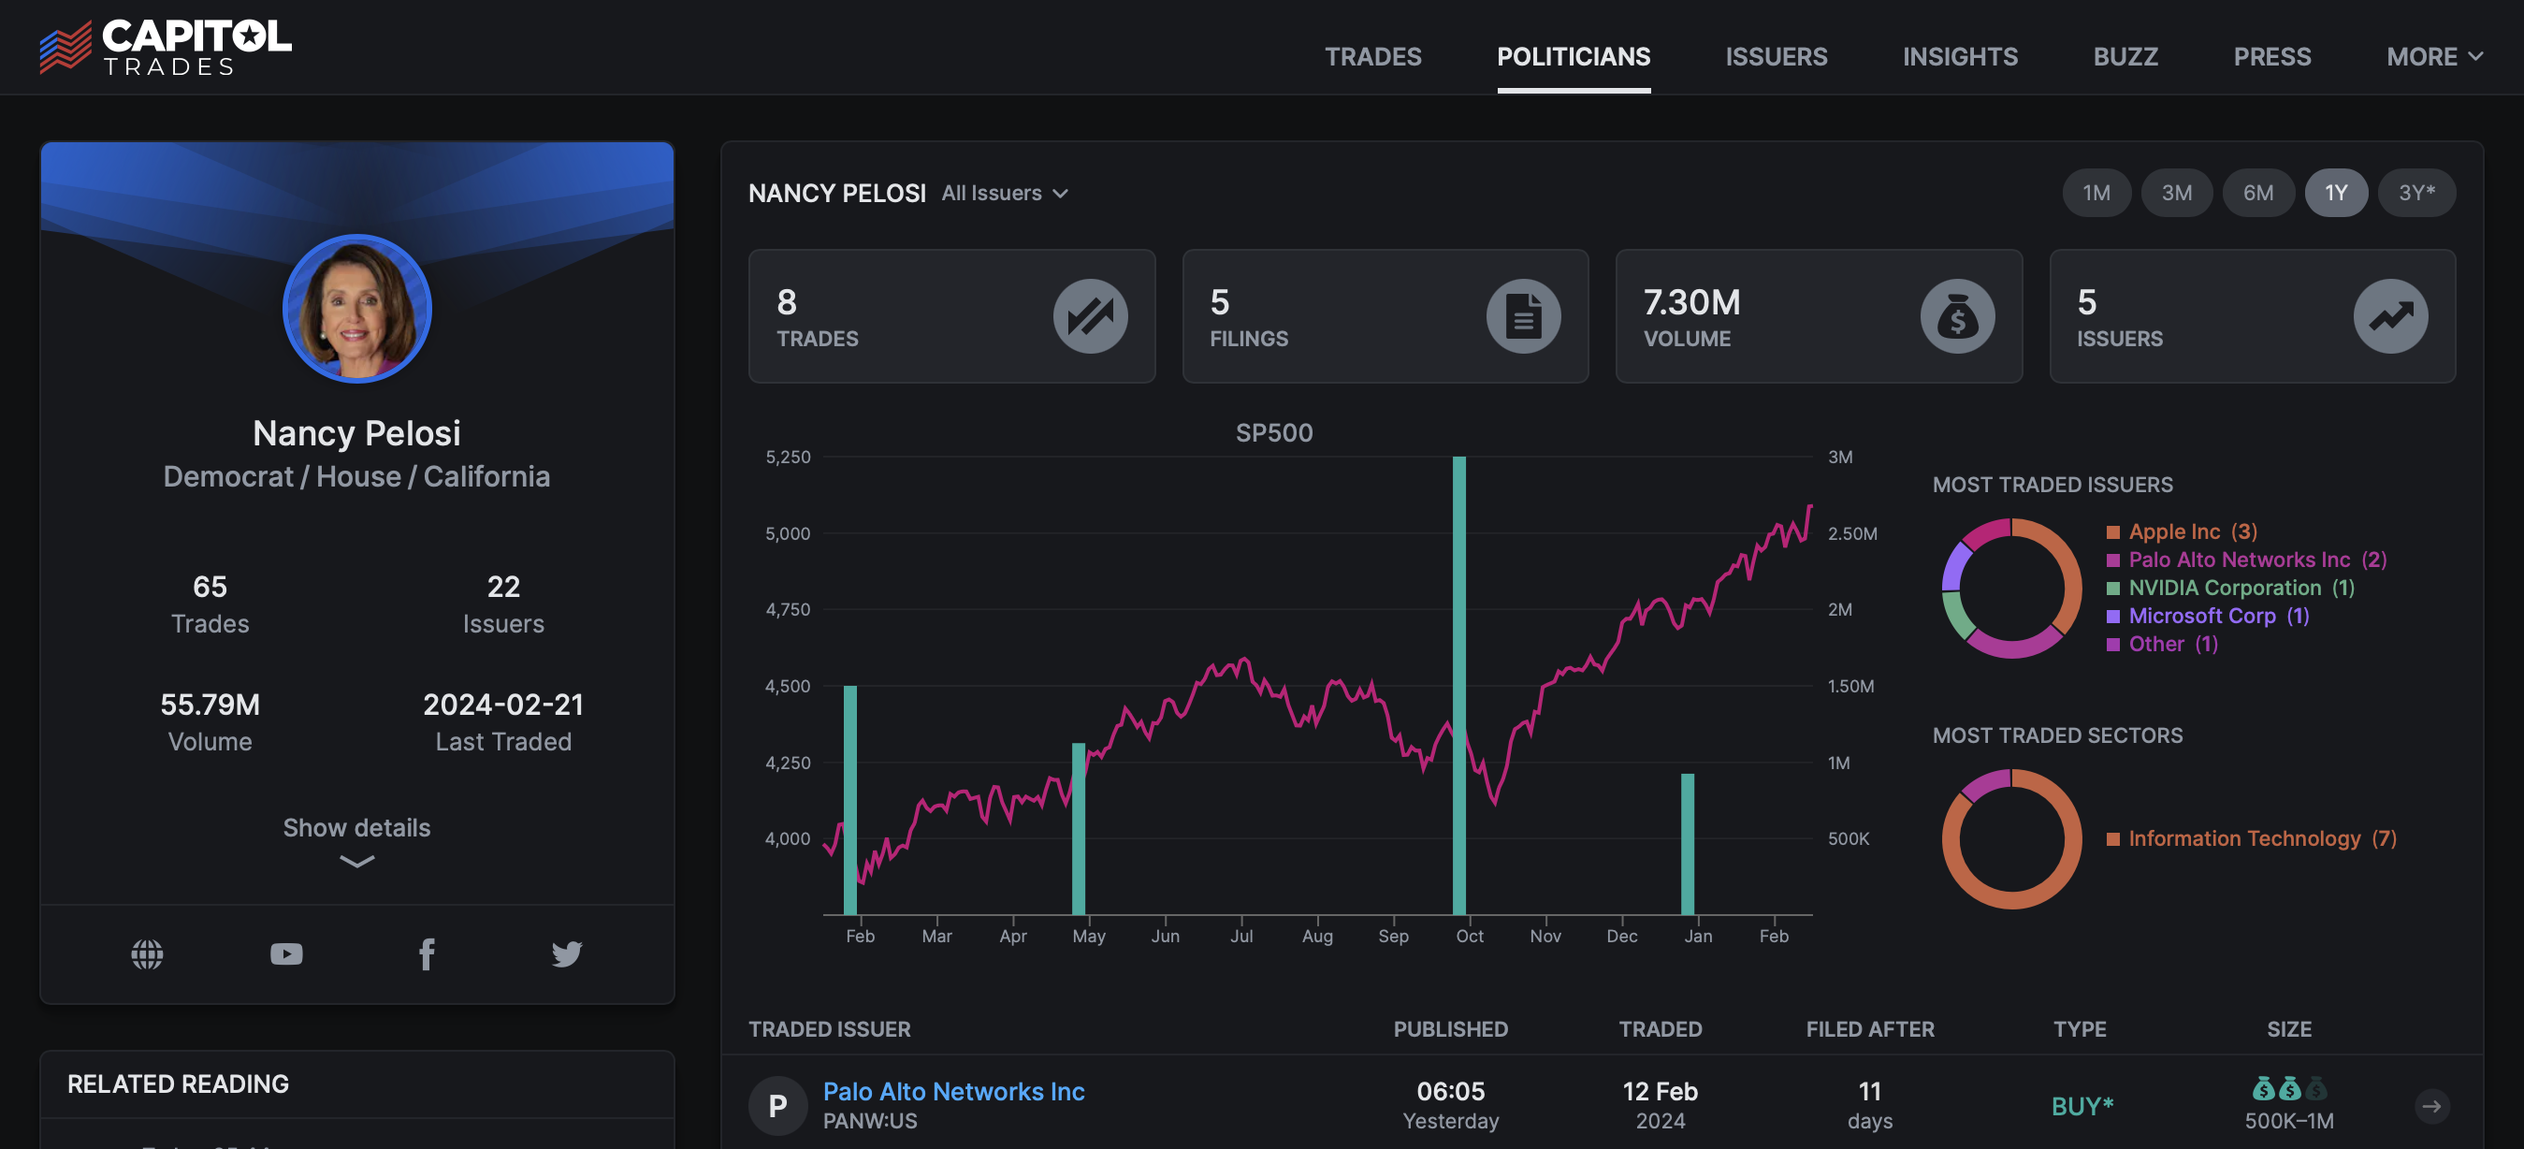The height and width of the screenshot is (1149, 2524).
Task: Open the MORE navigation menu
Action: [2435, 56]
